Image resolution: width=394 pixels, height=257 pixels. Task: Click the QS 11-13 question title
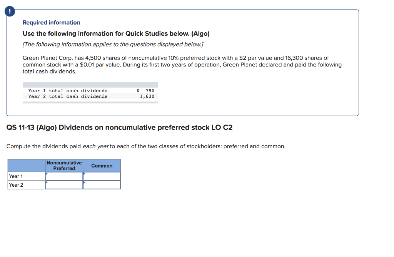click(119, 127)
